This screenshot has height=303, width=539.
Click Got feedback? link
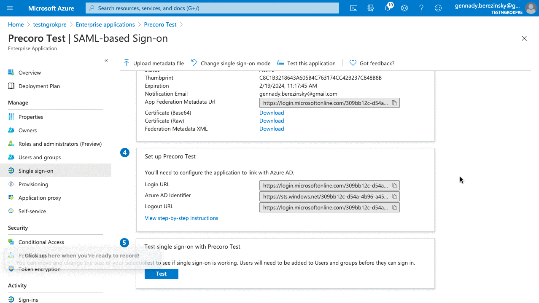[x=372, y=63]
